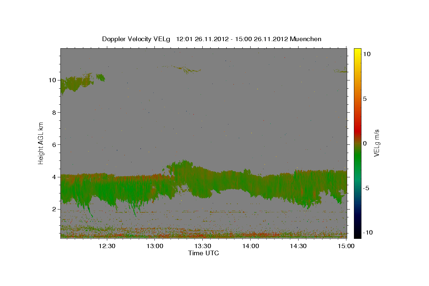Click the 14:30 time tick label
Screen dimensions: 429x286
click(x=298, y=246)
